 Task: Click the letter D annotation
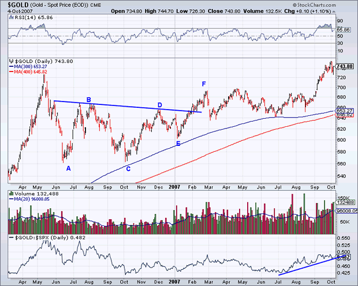160,105
